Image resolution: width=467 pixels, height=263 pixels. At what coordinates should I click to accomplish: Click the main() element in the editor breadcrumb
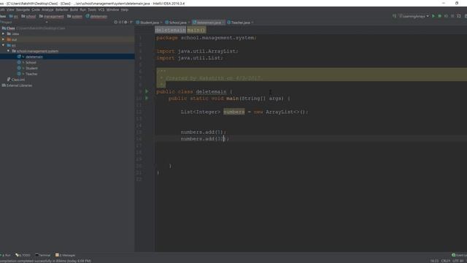coord(196,30)
